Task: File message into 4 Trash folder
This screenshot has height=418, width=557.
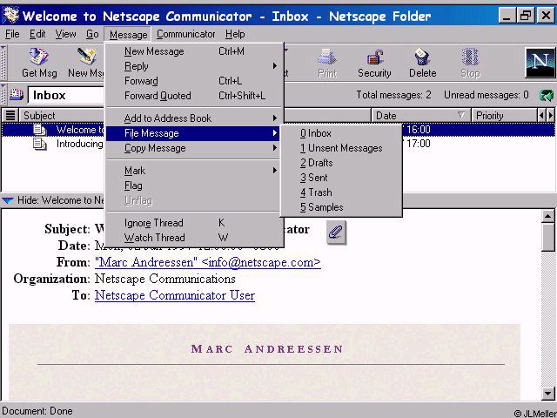Action: click(x=341, y=192)
